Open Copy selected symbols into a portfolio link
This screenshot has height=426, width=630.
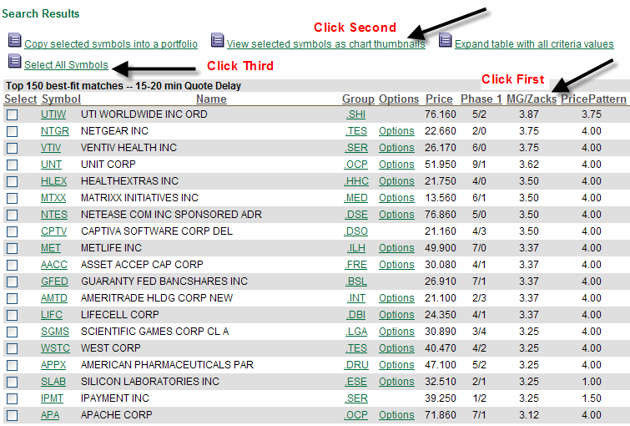point(111,43)
